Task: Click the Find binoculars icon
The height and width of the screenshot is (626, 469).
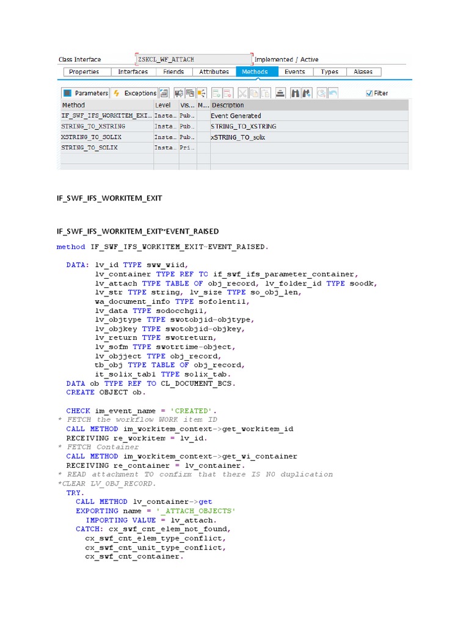Action: [295, 93]
